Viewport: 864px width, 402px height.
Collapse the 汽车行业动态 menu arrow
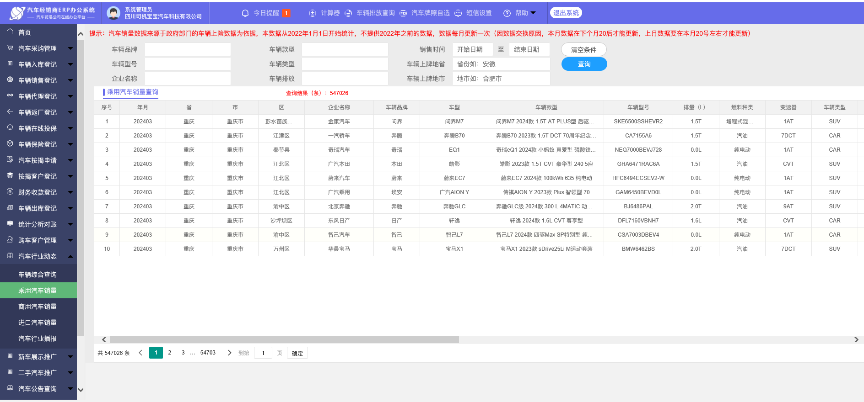(70, 256)
